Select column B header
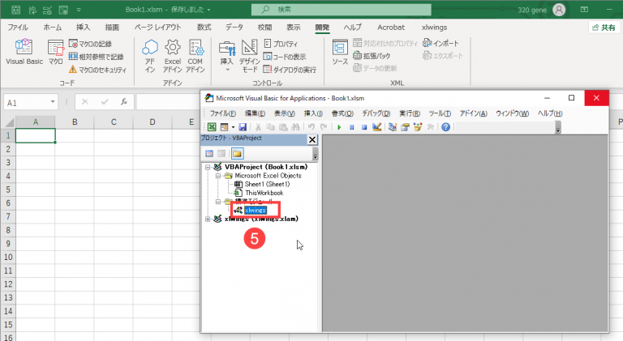 75,122
